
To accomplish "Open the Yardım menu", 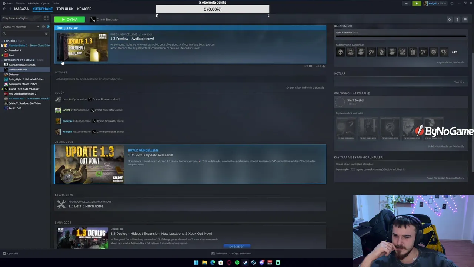I will point(56,3).
